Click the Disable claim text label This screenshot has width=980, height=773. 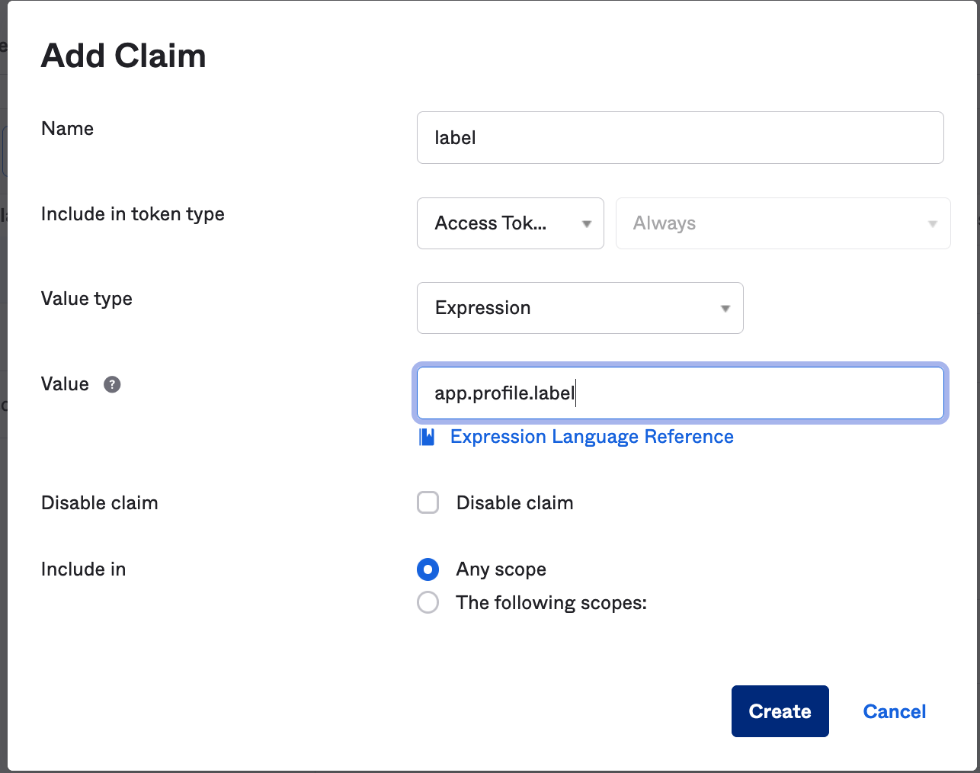(x=514, y=502)
